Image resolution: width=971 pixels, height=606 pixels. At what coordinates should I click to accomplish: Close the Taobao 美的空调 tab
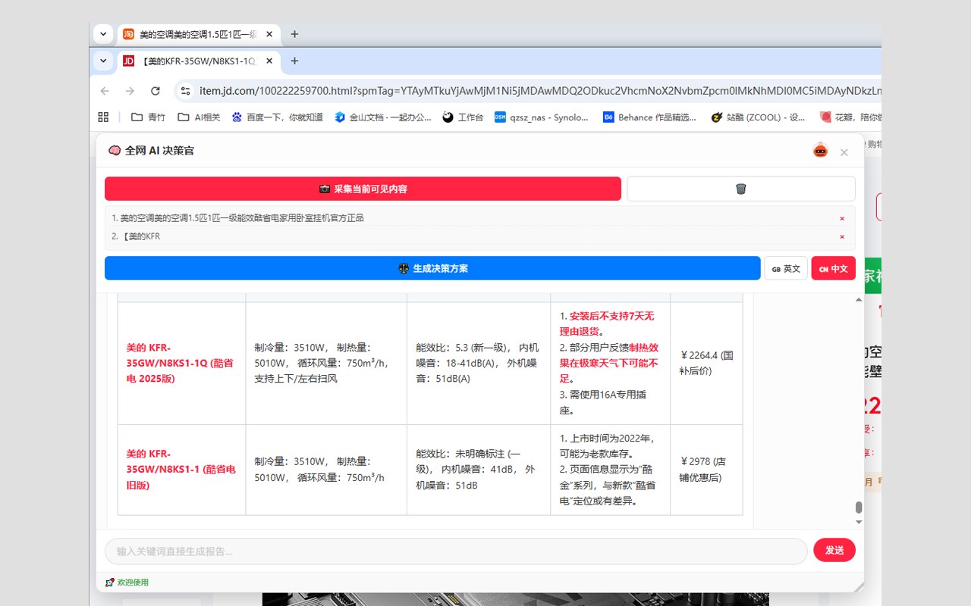269,34
